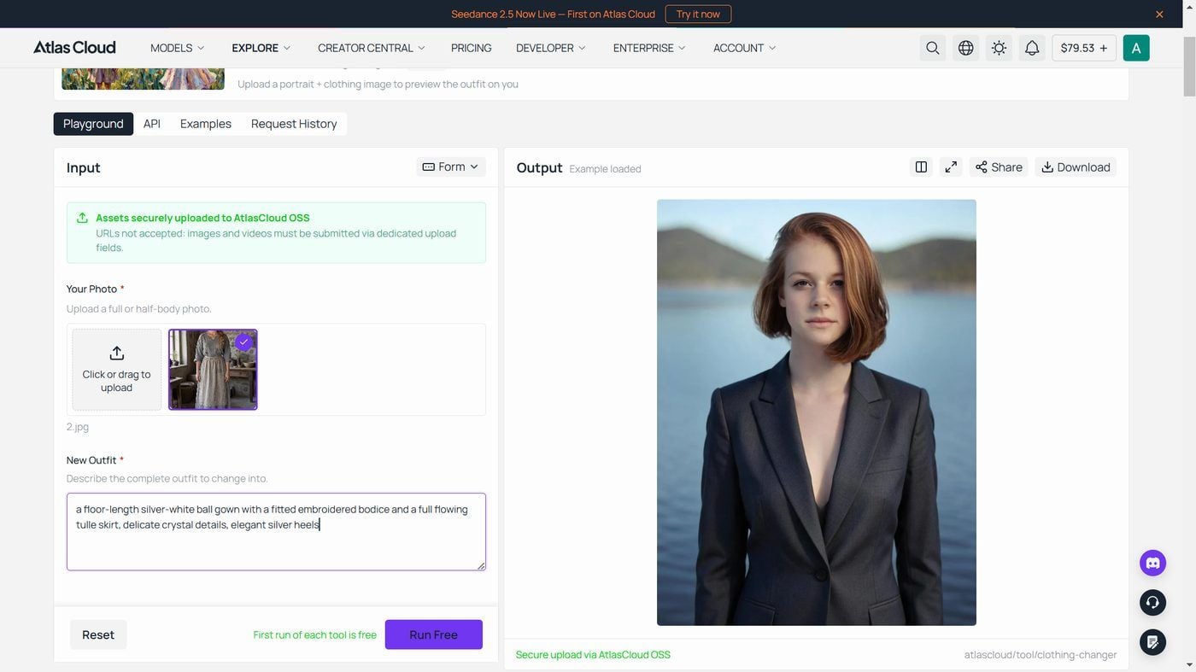The image size is (1196, 672).
Task: Open the Form input mode dropdown
Action: pyautogui.click(x=450, y=167)
